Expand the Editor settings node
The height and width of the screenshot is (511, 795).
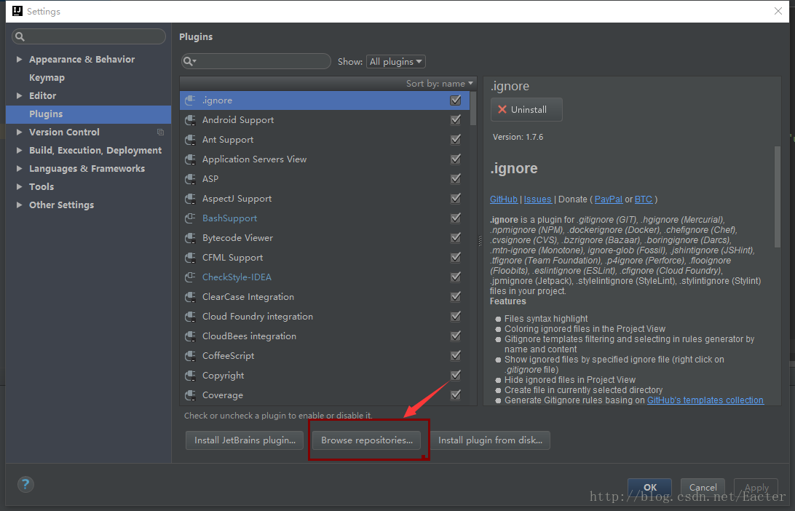(19, 96)
